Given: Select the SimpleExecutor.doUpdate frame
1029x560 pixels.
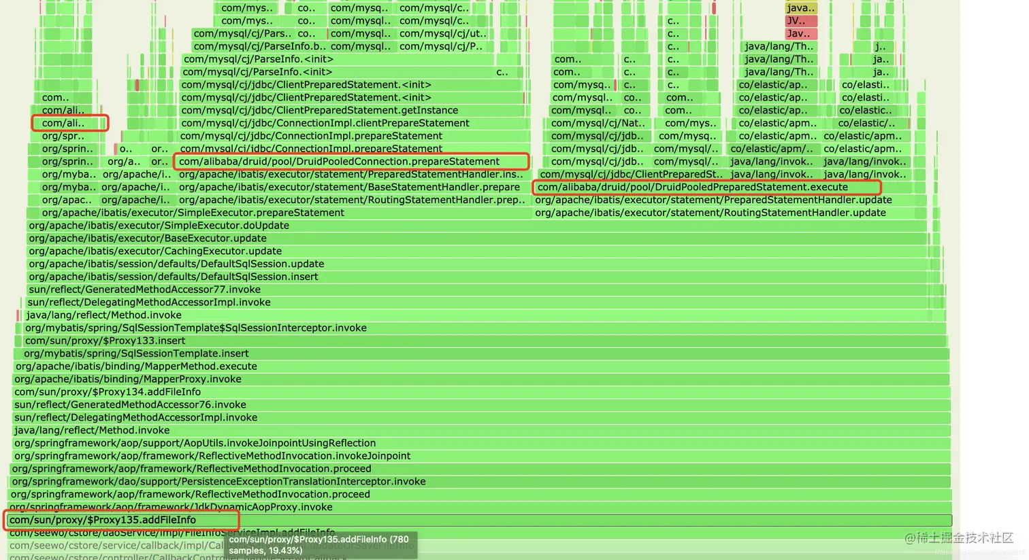Looking at the screenshot, I should [477, 226].
